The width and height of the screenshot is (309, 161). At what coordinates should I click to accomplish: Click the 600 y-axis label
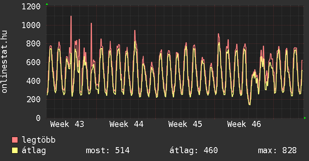(x=33, y=63)
